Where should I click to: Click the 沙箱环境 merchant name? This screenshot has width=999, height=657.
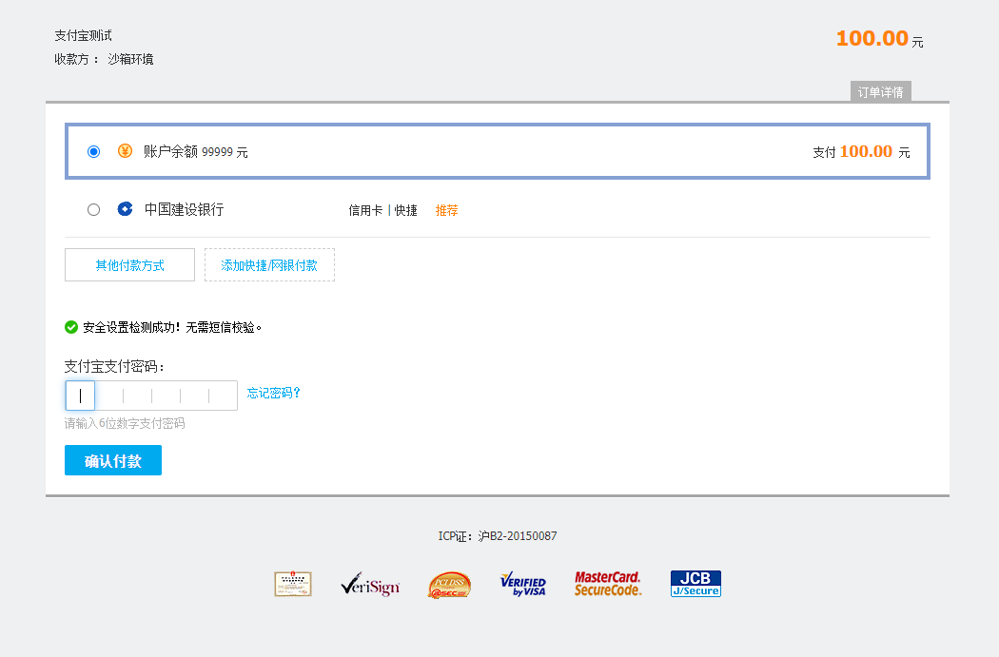tap(132, 59)
